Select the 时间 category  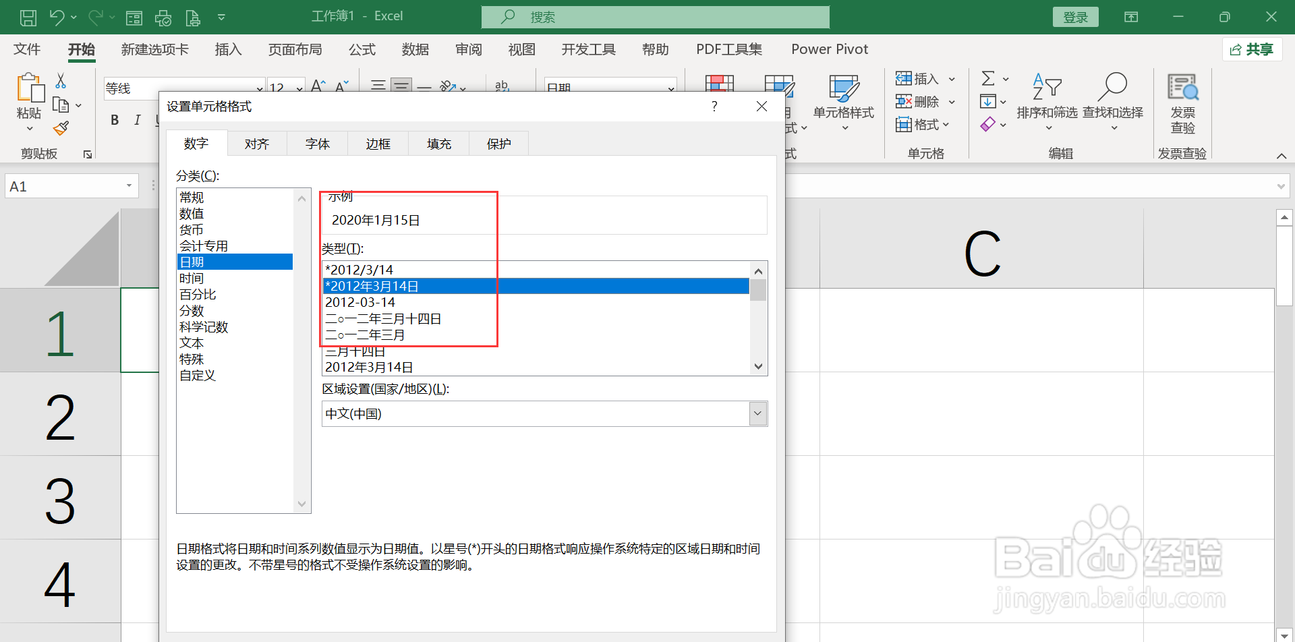pos(235,278)
